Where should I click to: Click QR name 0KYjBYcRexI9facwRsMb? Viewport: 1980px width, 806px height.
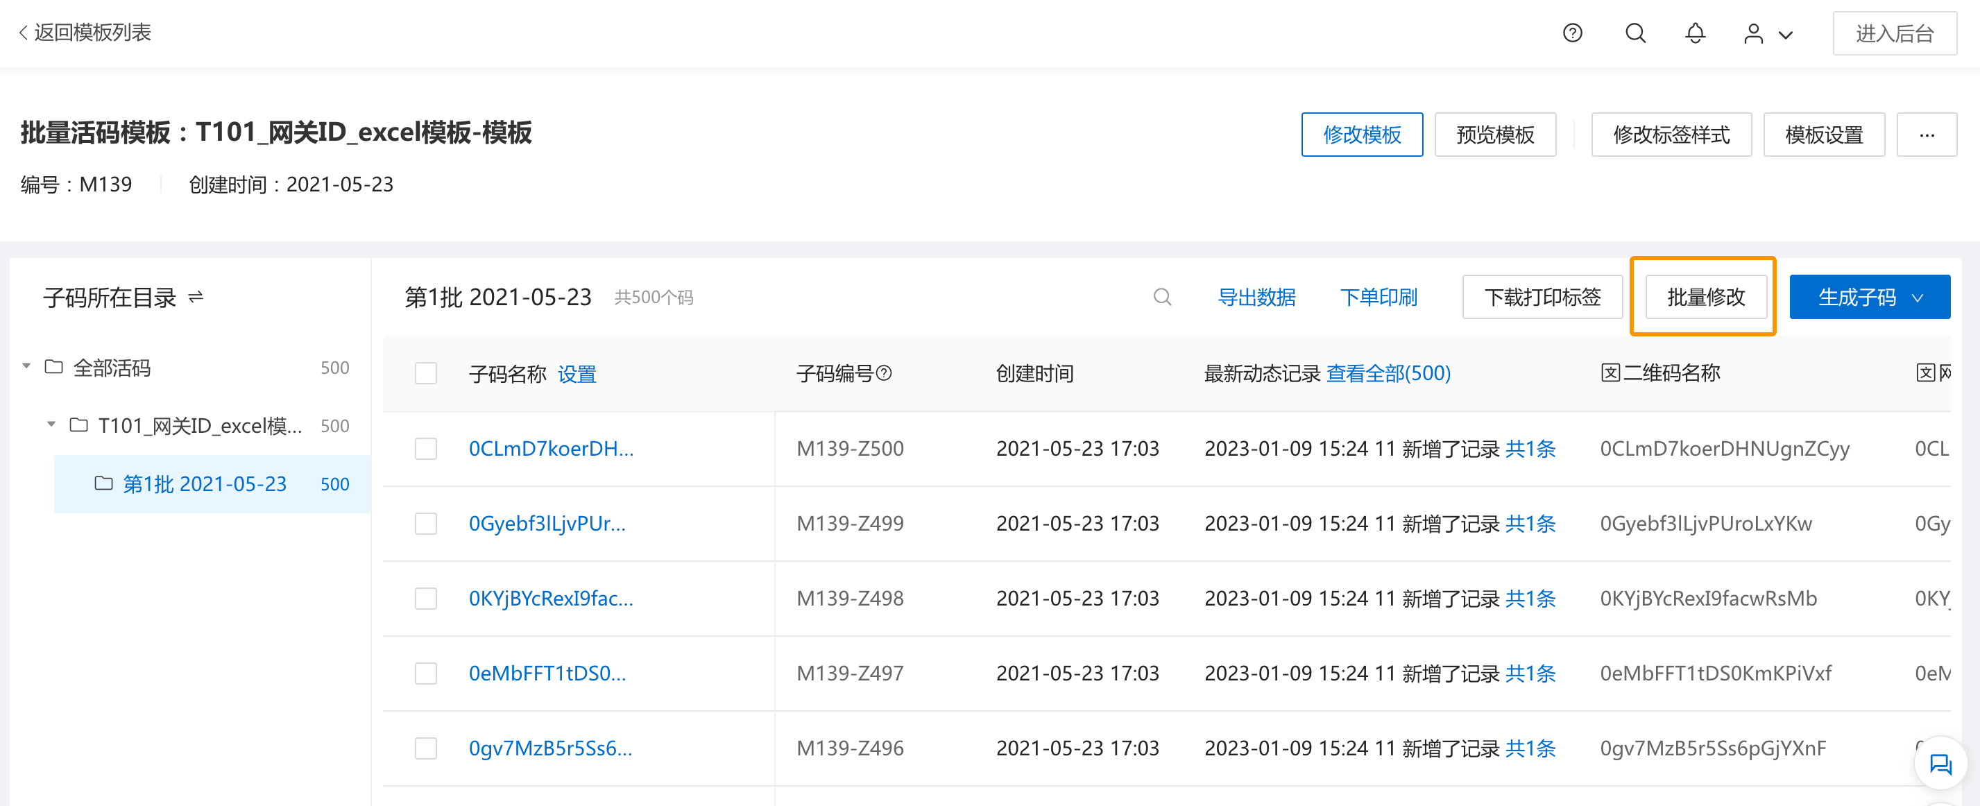pos(1708,599)
